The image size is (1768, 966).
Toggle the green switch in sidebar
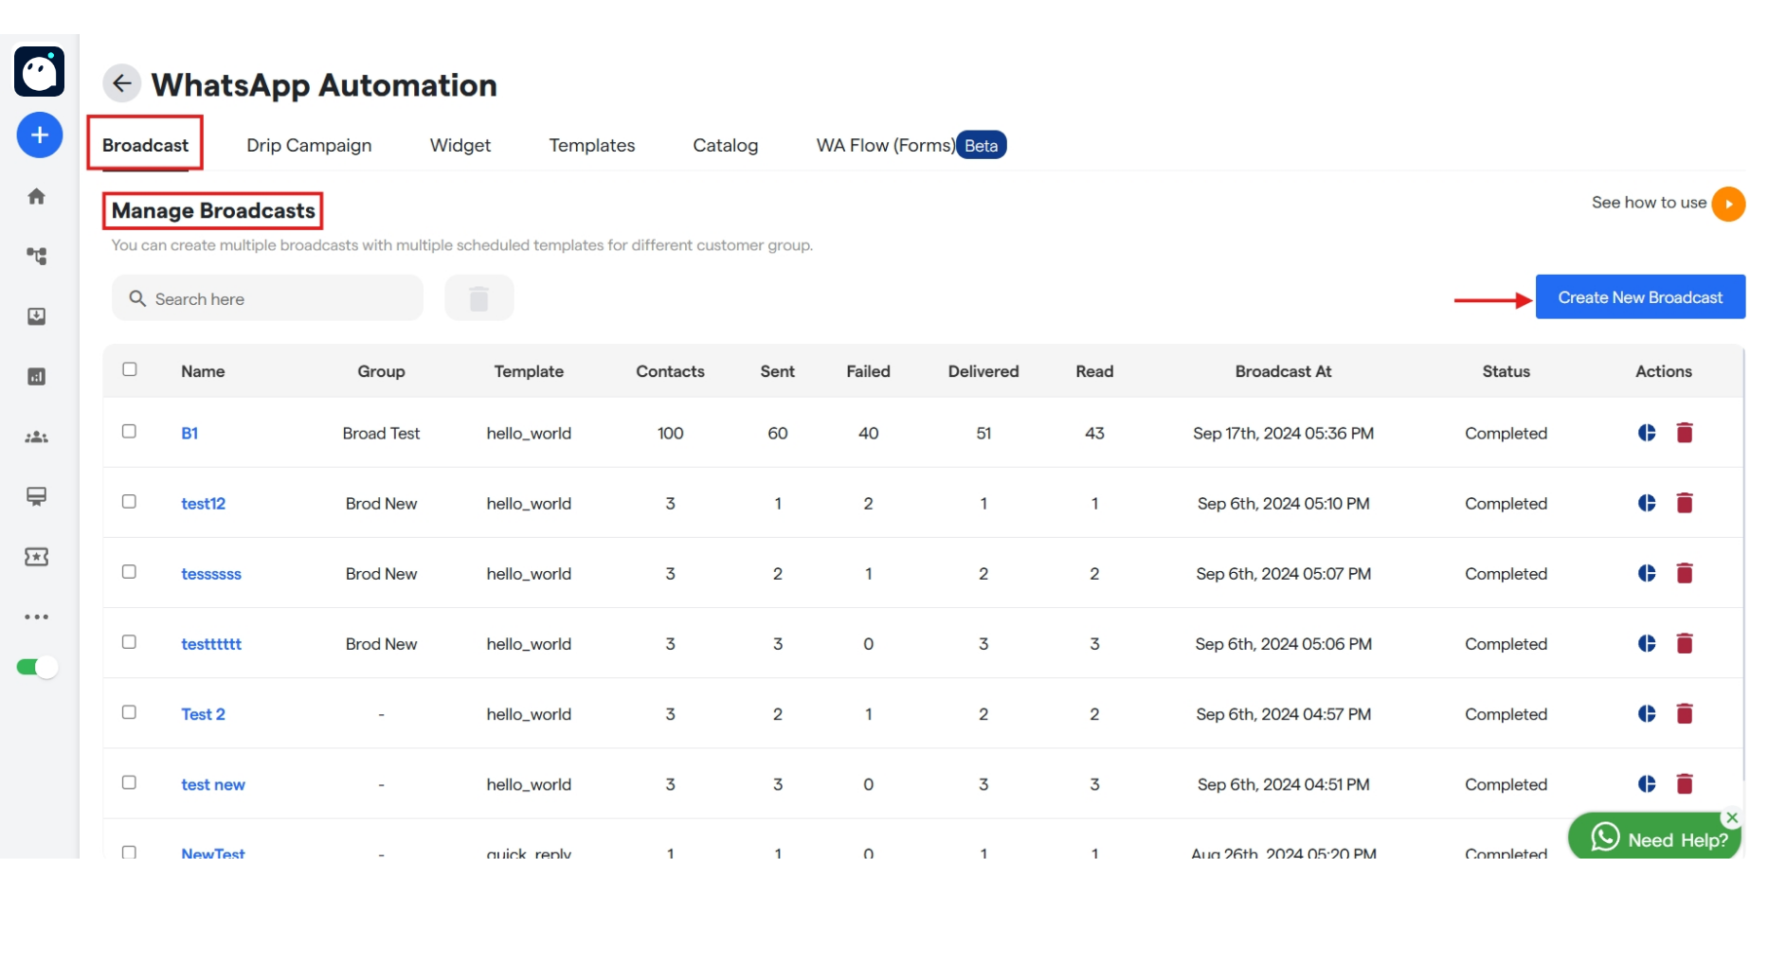(37, 667)
